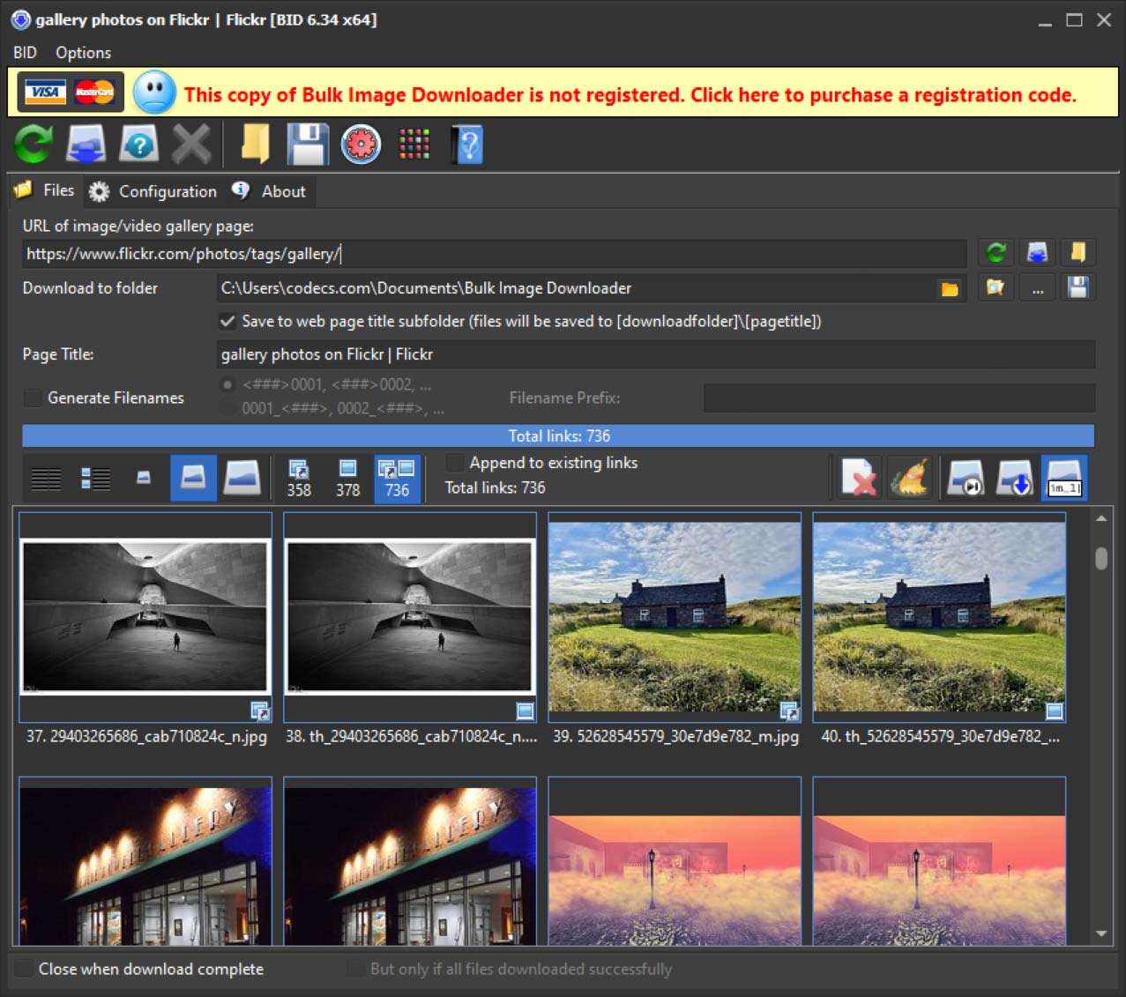
Task: Click the 'Total links: 736' progress bar
Action: coord(558,435)
